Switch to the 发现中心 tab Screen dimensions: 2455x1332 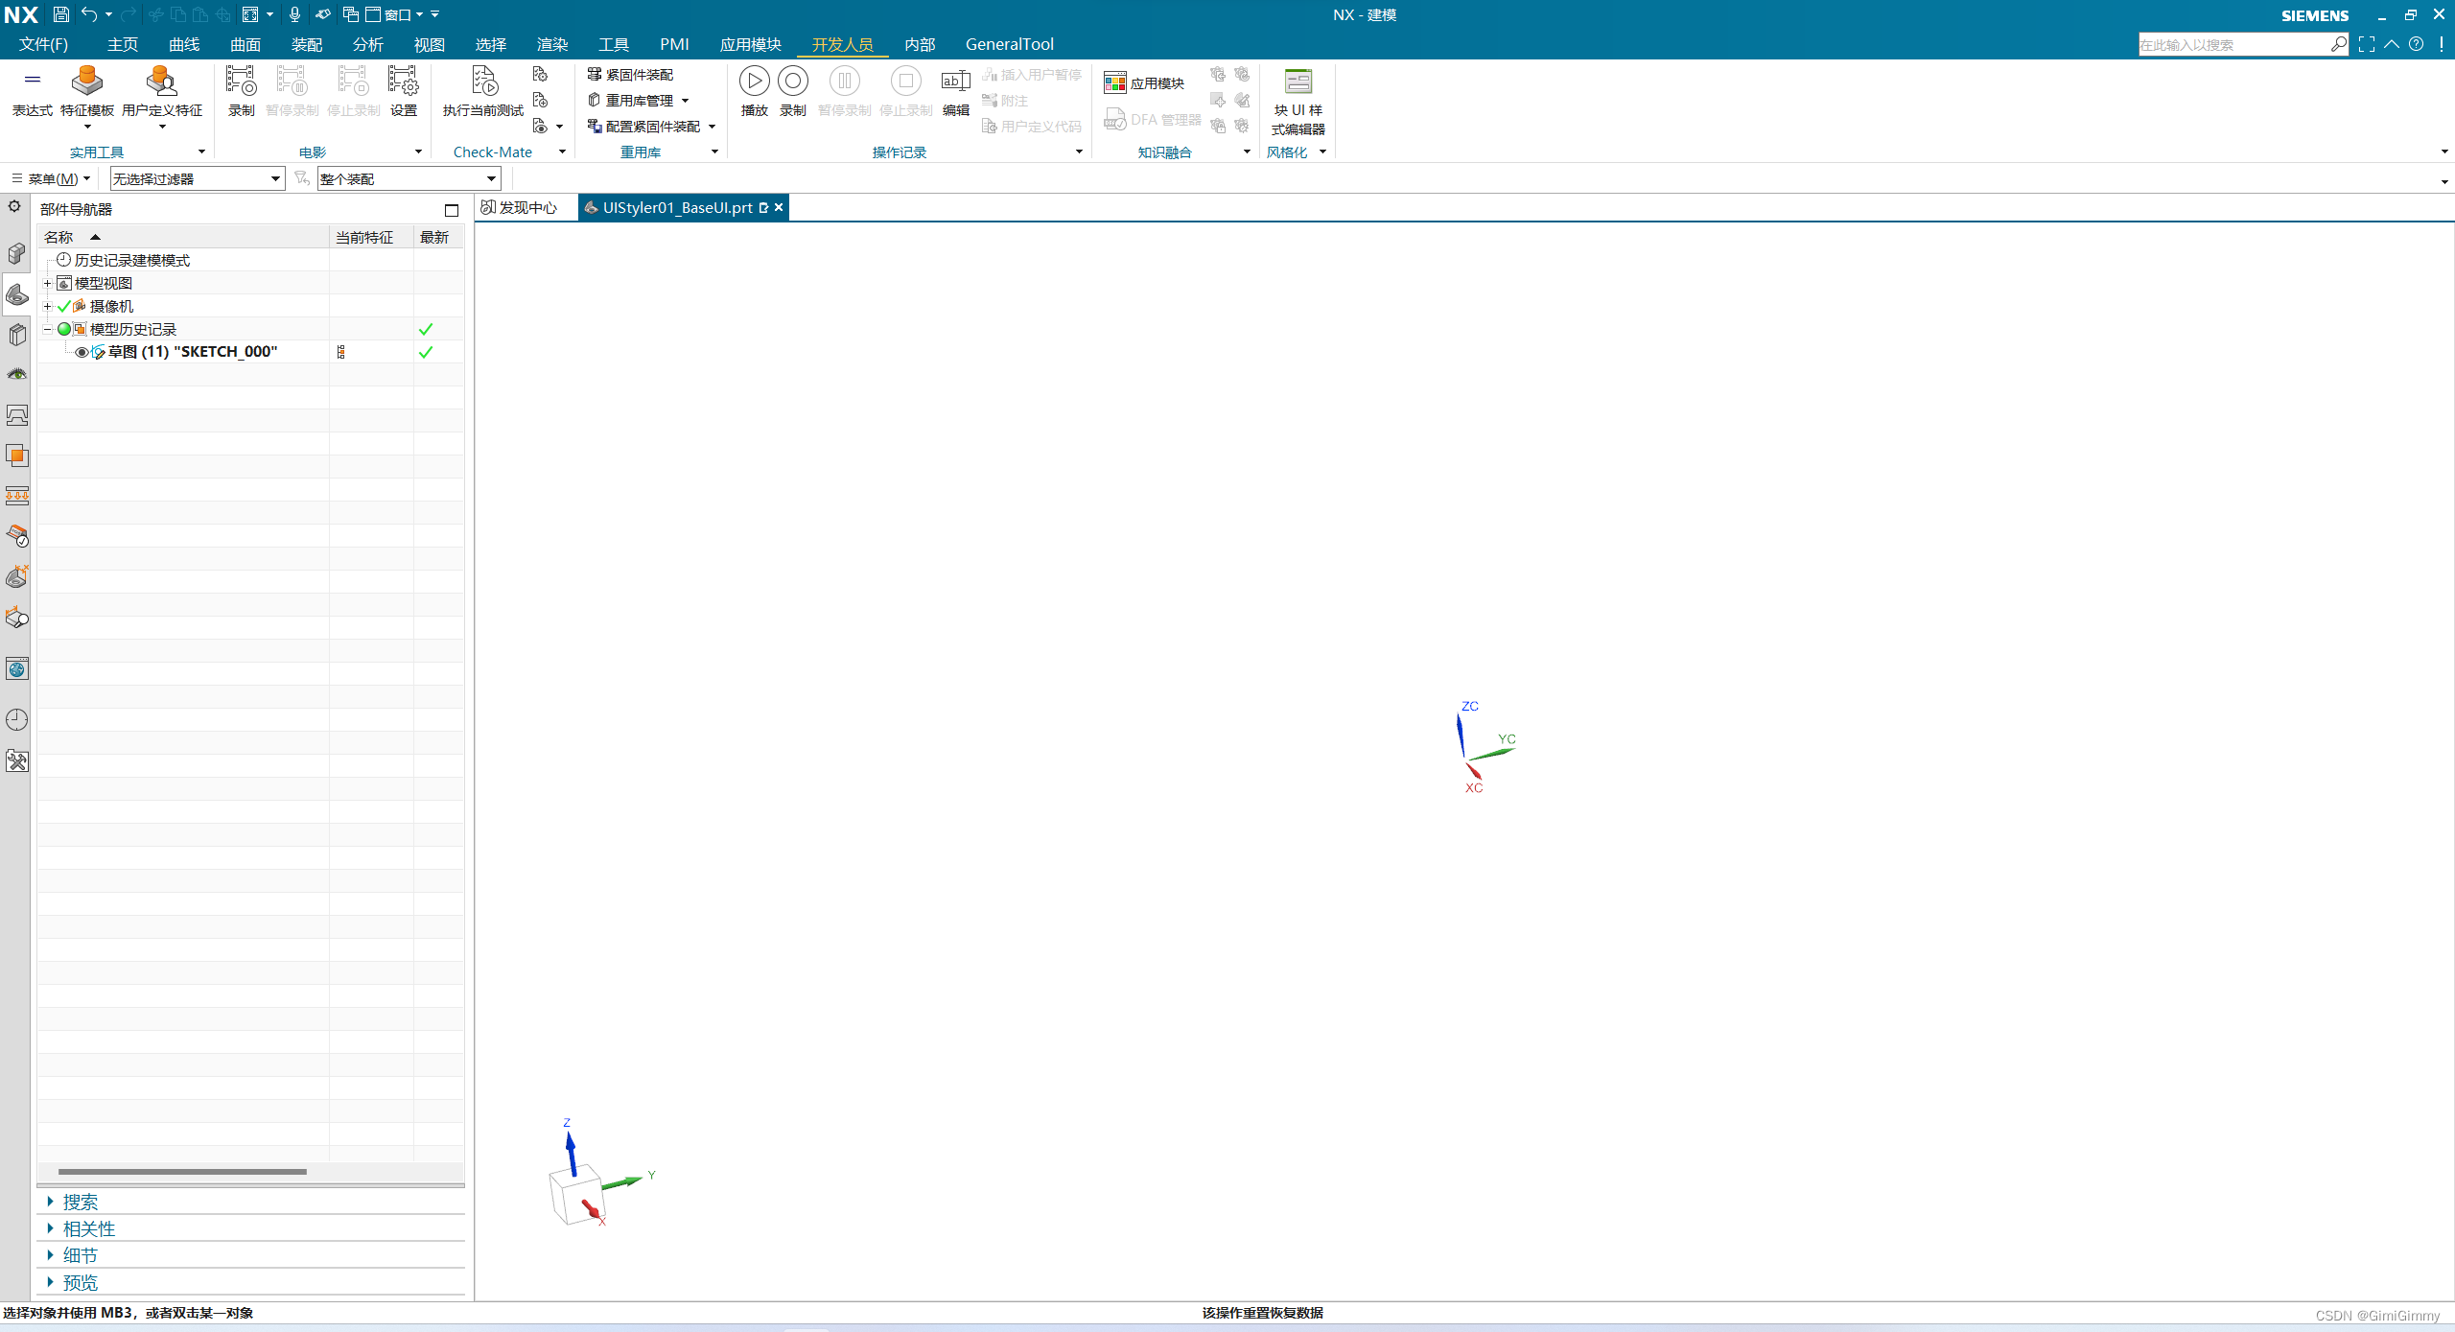(519, 207)
